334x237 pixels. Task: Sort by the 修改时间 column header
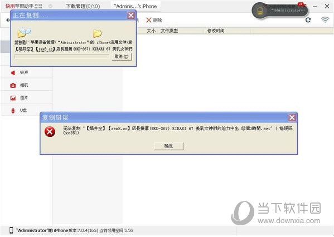(x=216, y=31)
